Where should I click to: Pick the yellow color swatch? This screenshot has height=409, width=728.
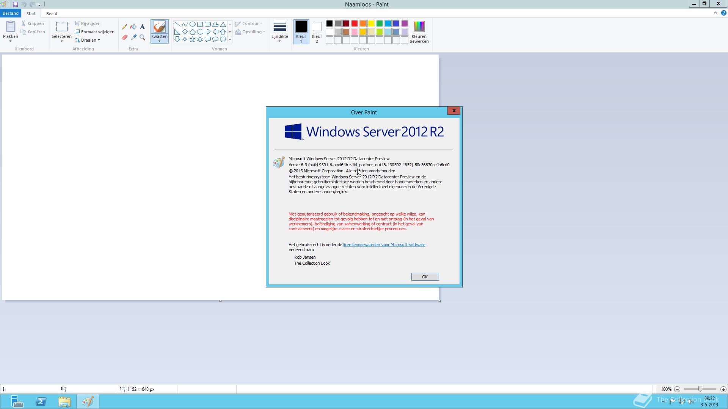371,23
